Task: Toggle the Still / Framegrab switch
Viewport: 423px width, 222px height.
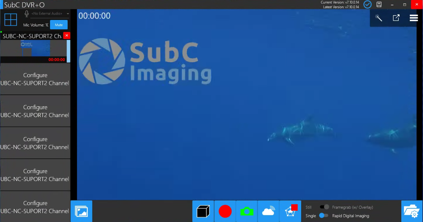Action: (x=324, y=207)
